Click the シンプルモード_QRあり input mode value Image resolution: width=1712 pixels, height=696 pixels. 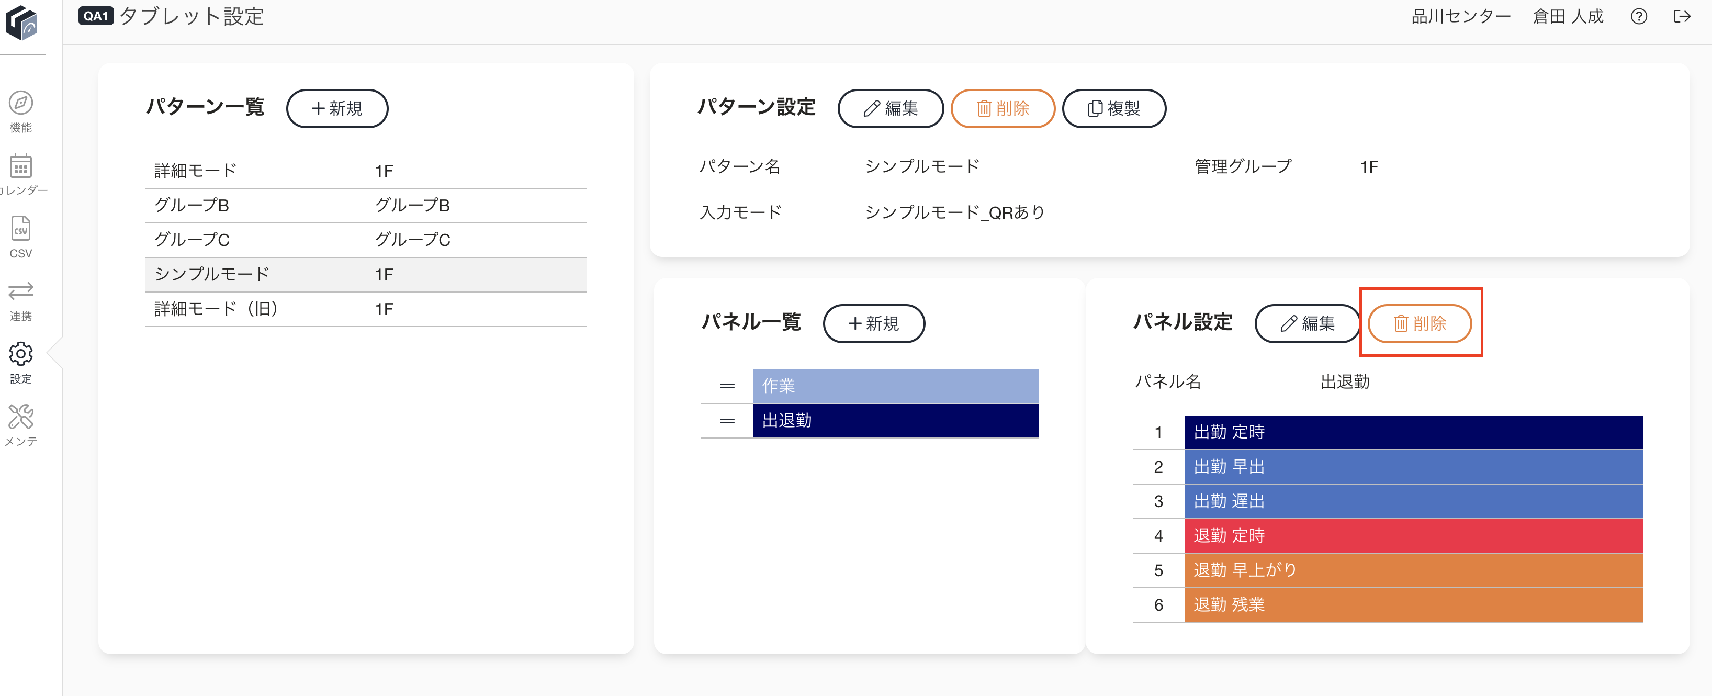(954, 212)
